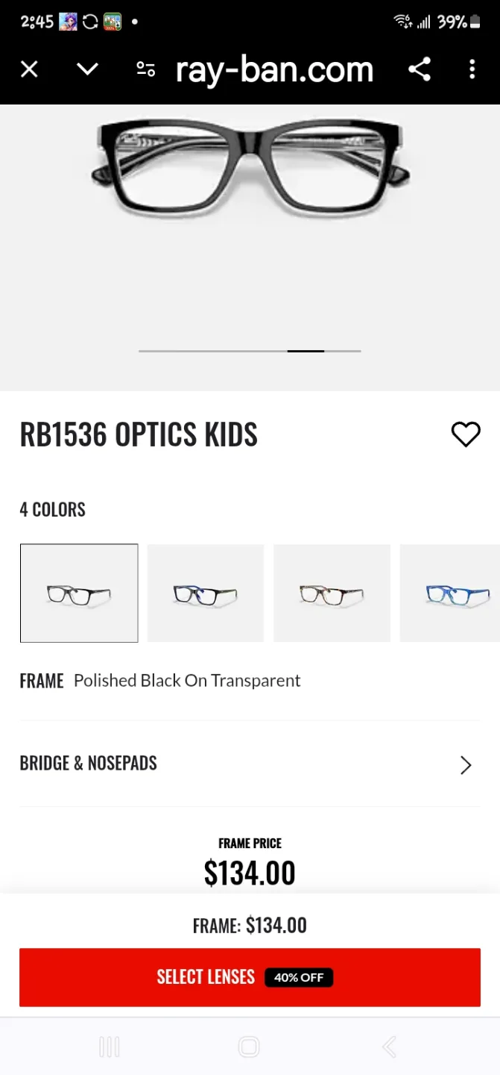Add RB1536 Optics Kids to favorites
The width and height of the screenshot is (500, 1075).
466,434
